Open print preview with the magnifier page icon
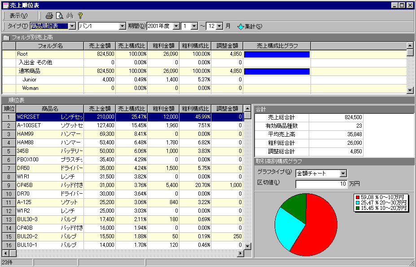The image size is (416, 267). pyautogui.click(x=59, y=16)
